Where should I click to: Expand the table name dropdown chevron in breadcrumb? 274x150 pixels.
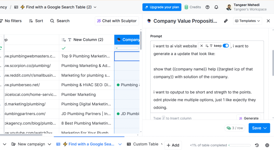pos(95,7)
